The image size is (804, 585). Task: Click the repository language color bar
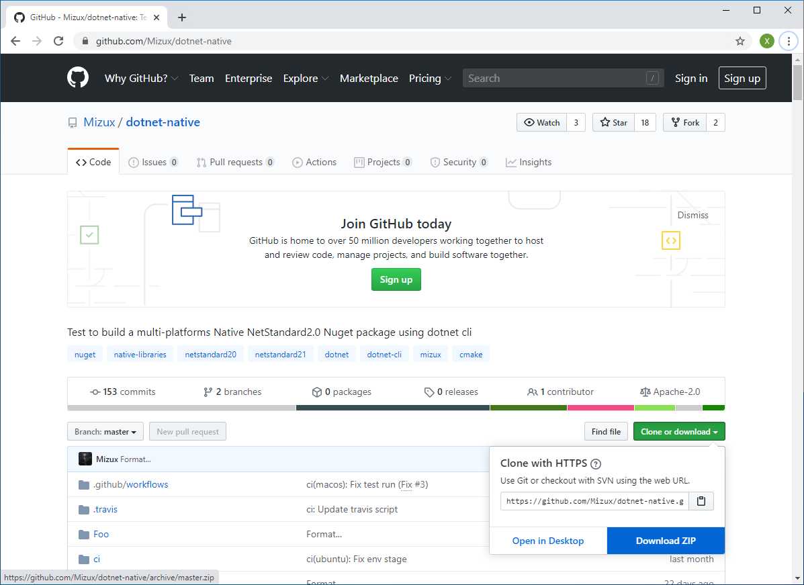coord(396,408)
